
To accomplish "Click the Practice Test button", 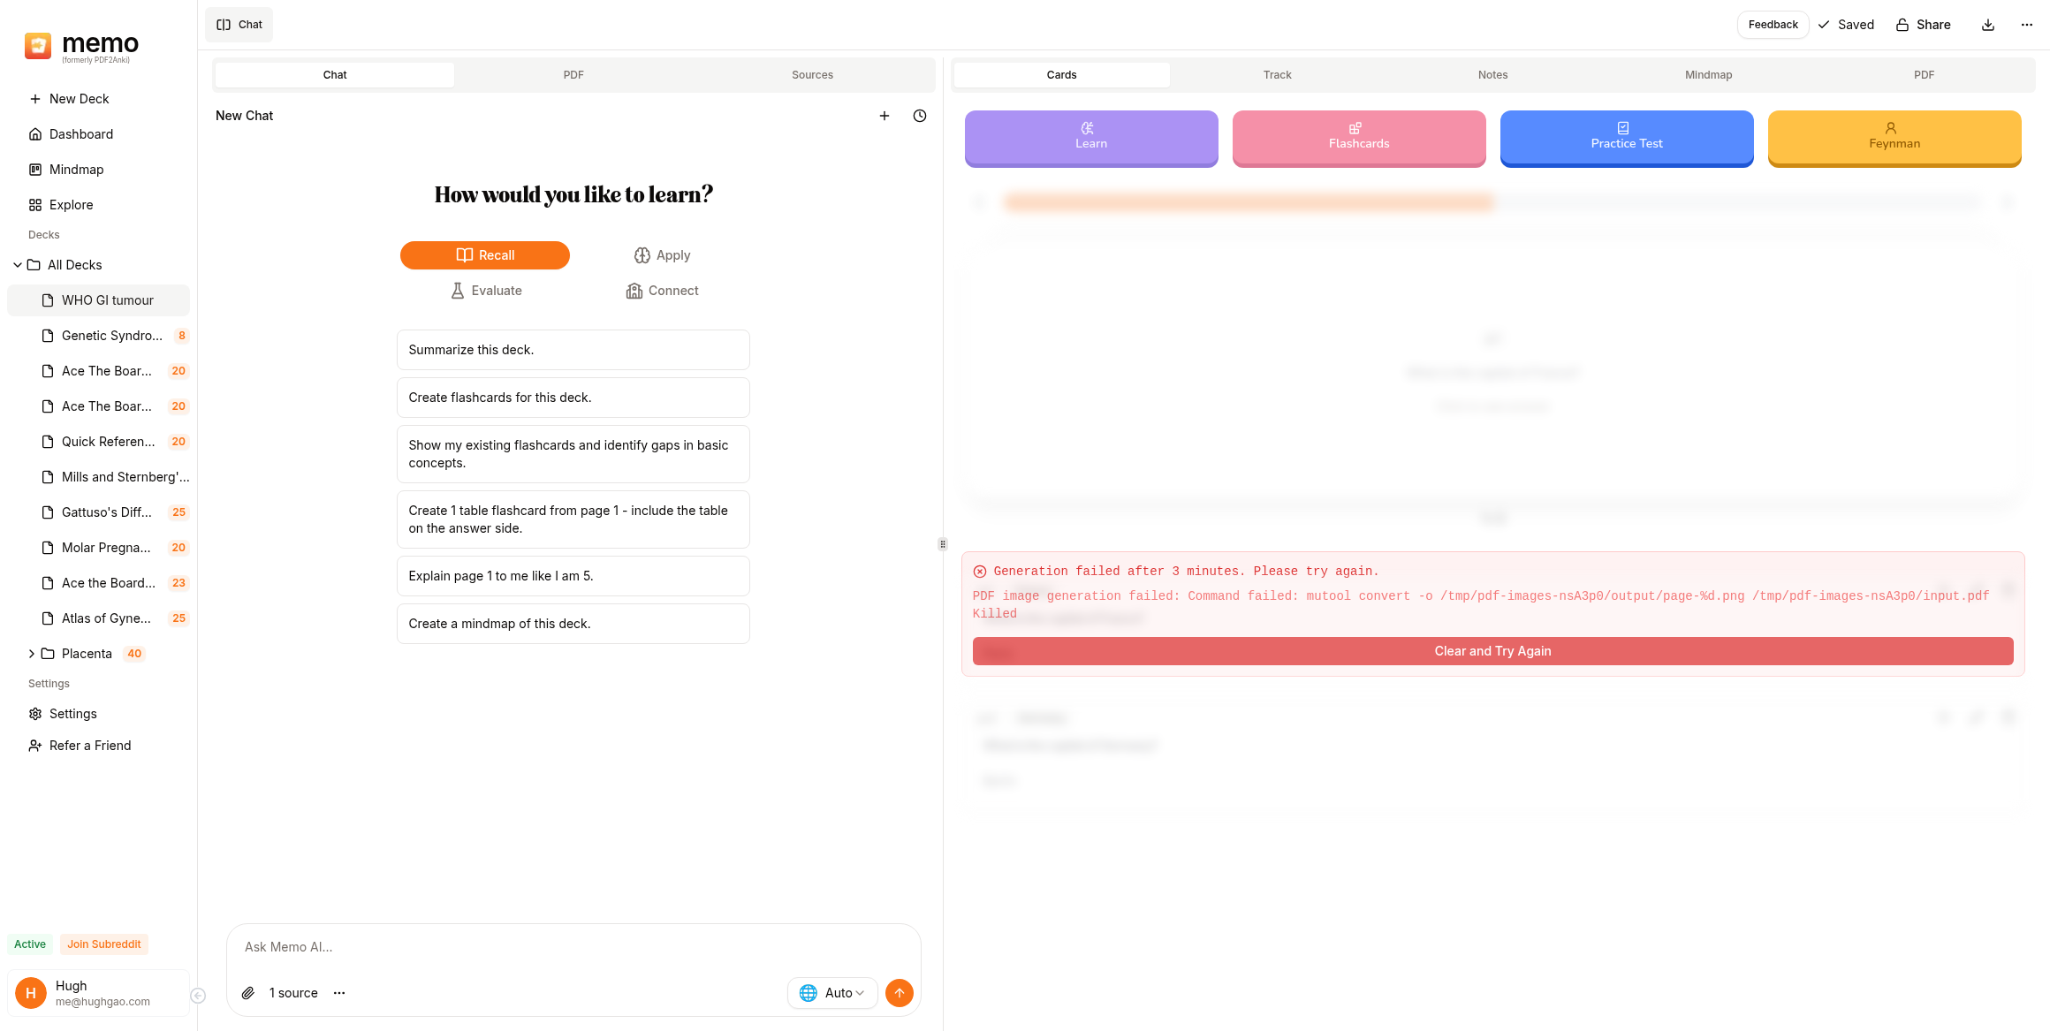I will [1626, 137].
